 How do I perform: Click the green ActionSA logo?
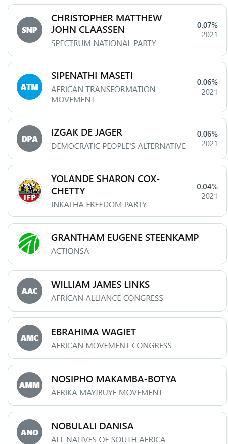click(29, 244)
